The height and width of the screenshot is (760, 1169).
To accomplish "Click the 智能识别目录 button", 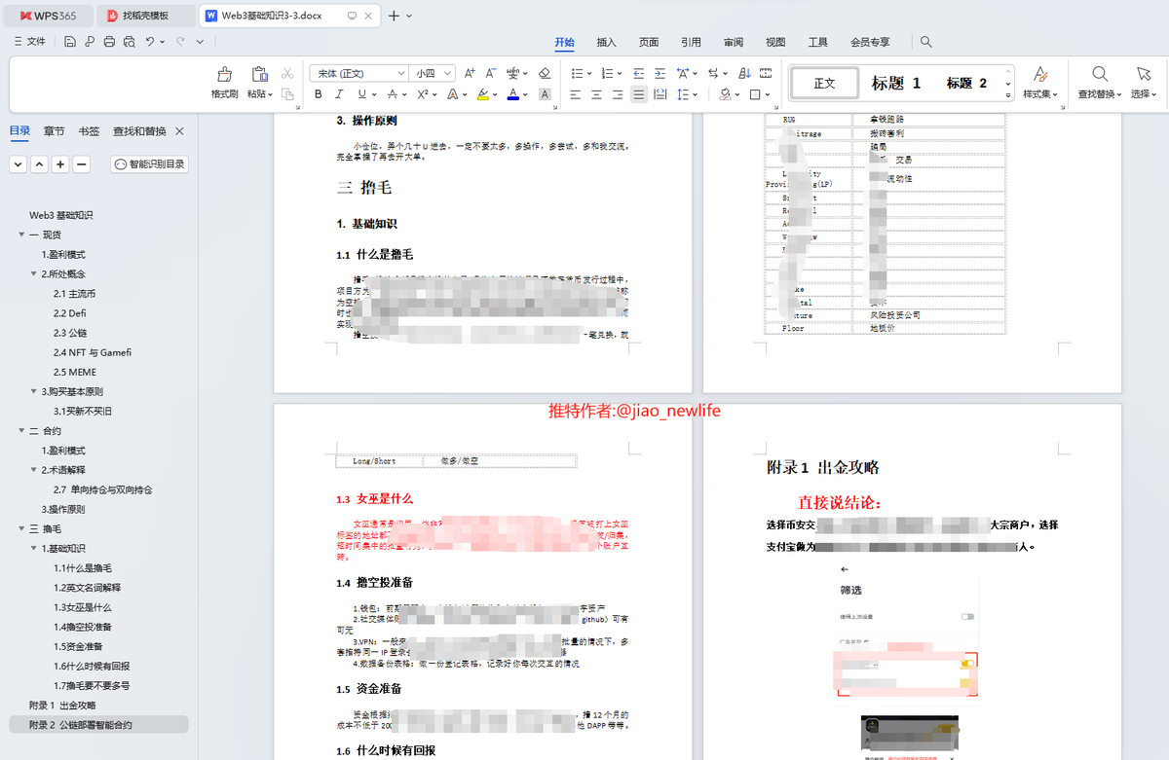I will (147, 163).
